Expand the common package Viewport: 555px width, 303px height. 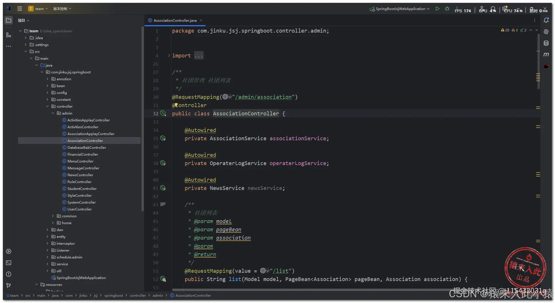pos(53,216)
